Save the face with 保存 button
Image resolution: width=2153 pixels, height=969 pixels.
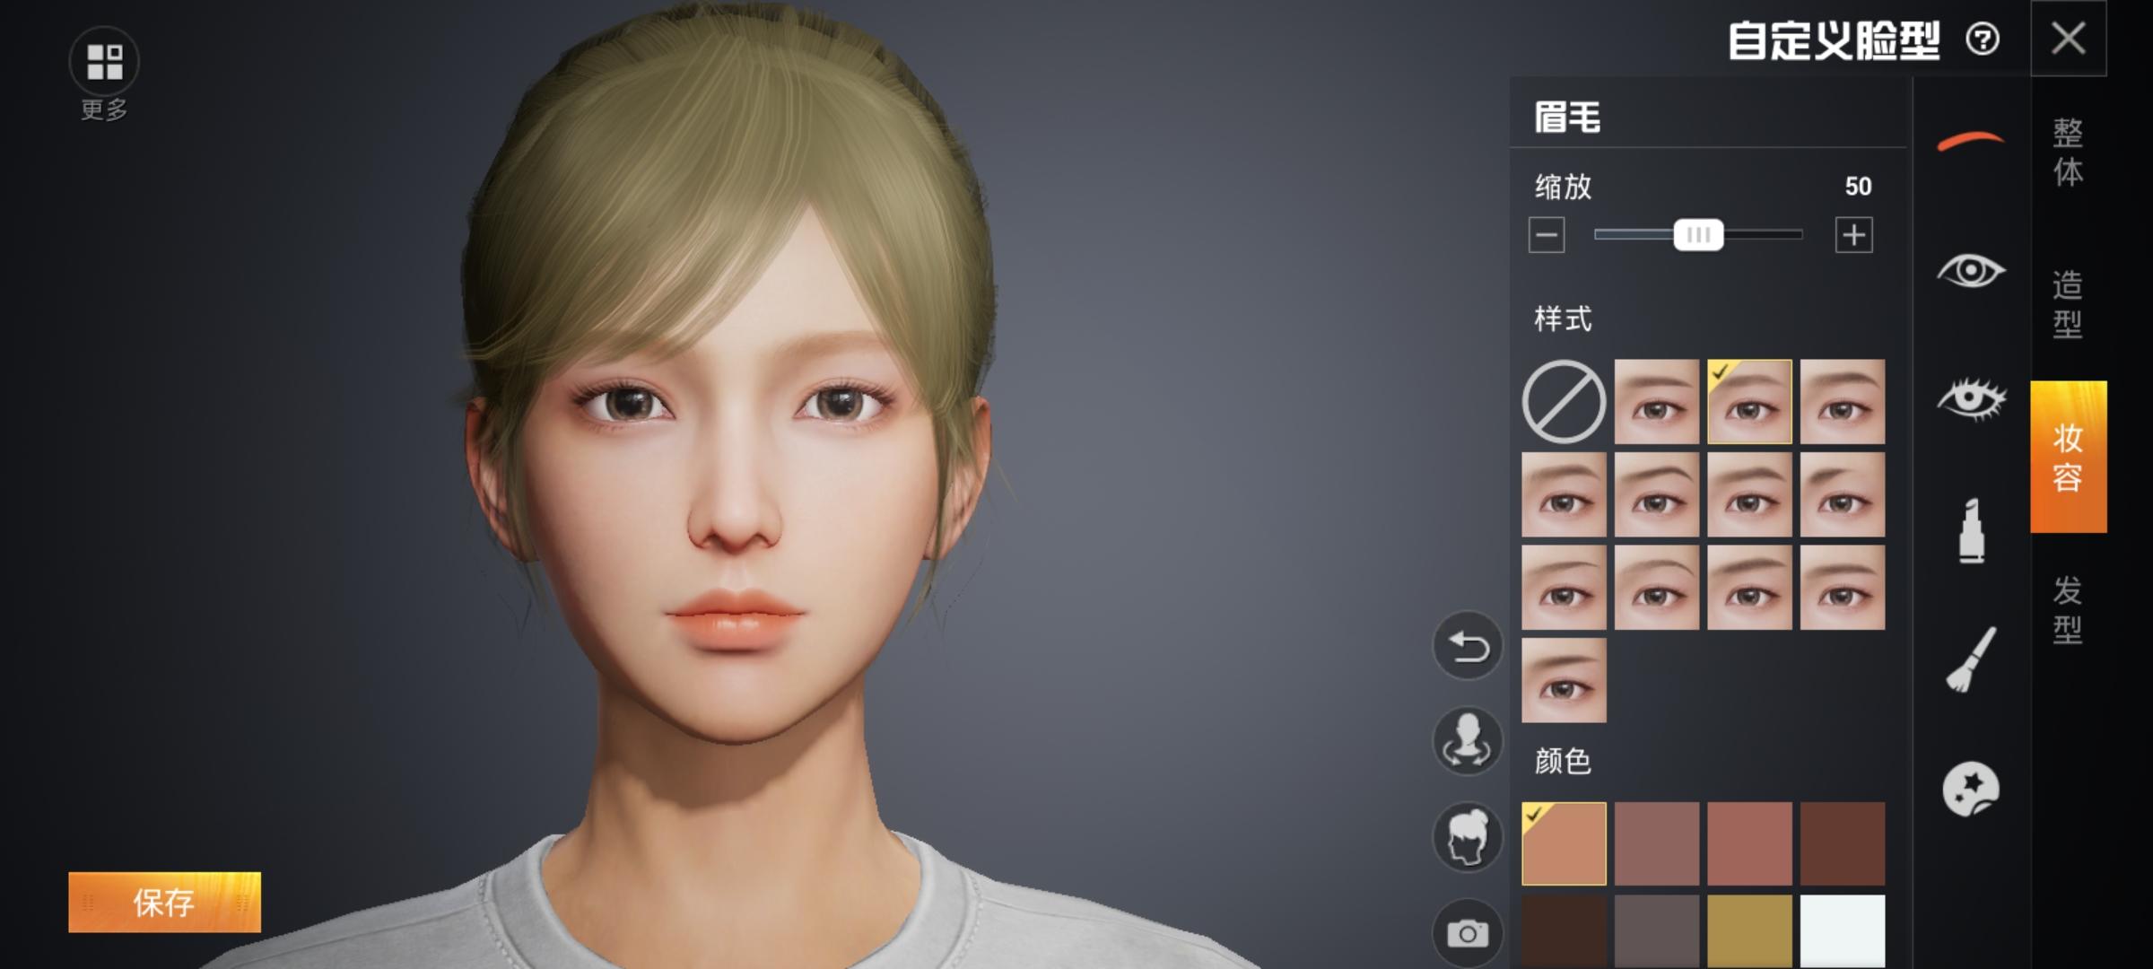164,902
